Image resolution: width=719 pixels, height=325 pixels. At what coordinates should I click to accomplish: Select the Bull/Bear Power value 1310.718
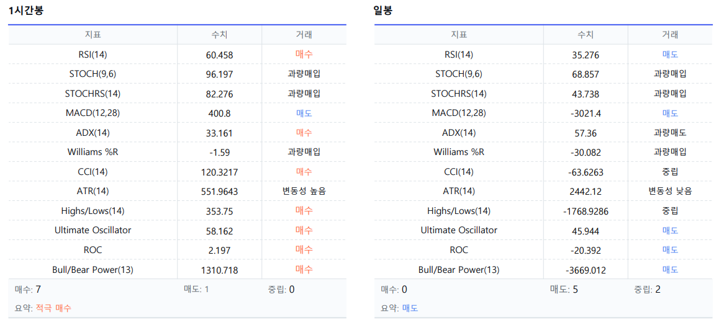220,270
